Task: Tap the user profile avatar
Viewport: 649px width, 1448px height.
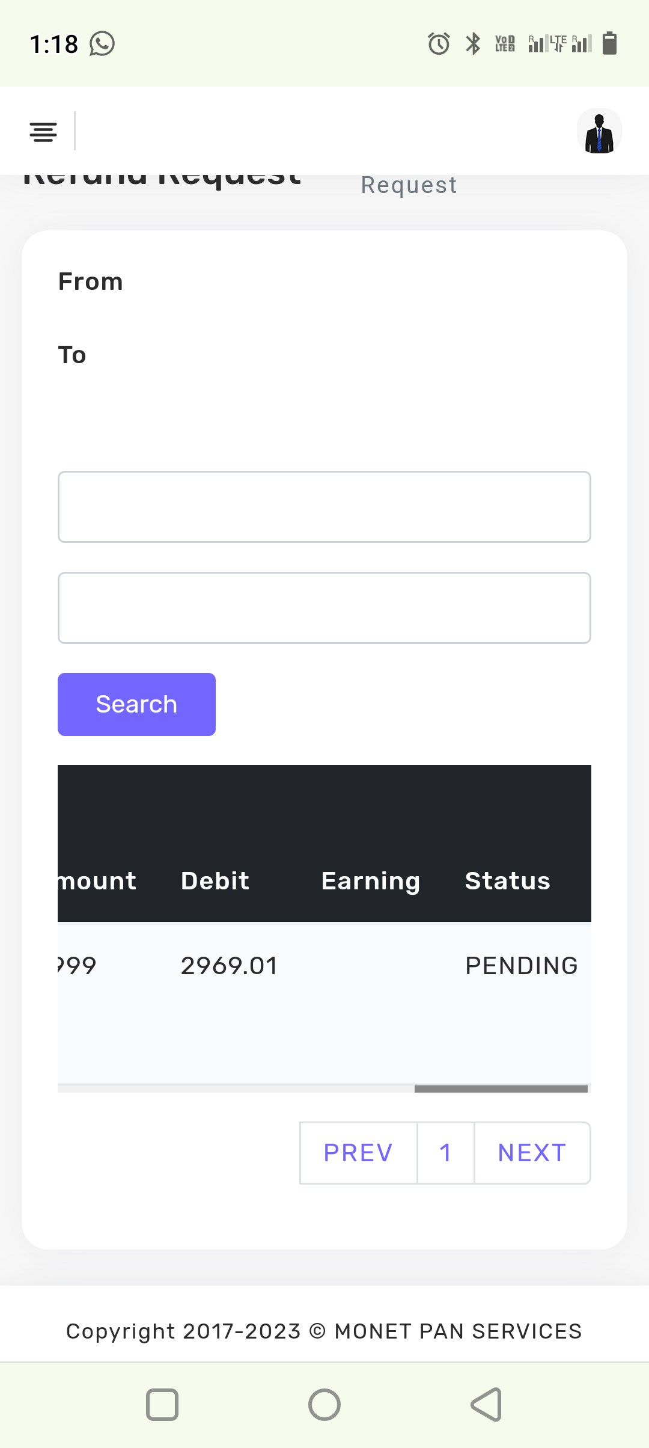Action: click(599, 132)
